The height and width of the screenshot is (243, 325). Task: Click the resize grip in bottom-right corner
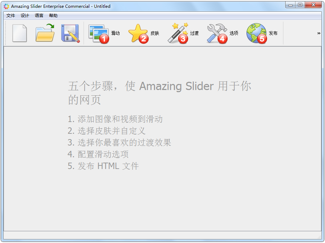click(x=319, y=237)
